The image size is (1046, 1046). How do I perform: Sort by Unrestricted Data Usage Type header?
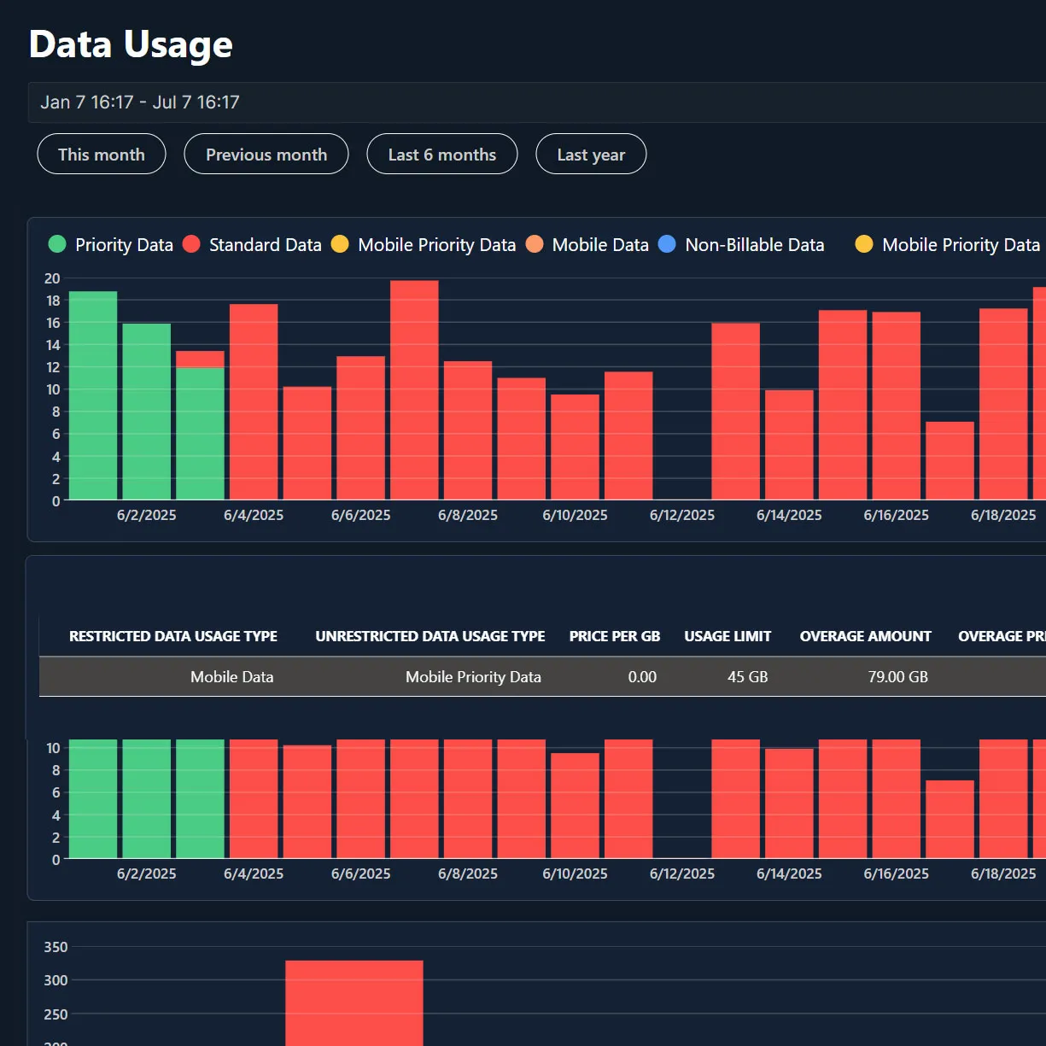tap(430, 636)
